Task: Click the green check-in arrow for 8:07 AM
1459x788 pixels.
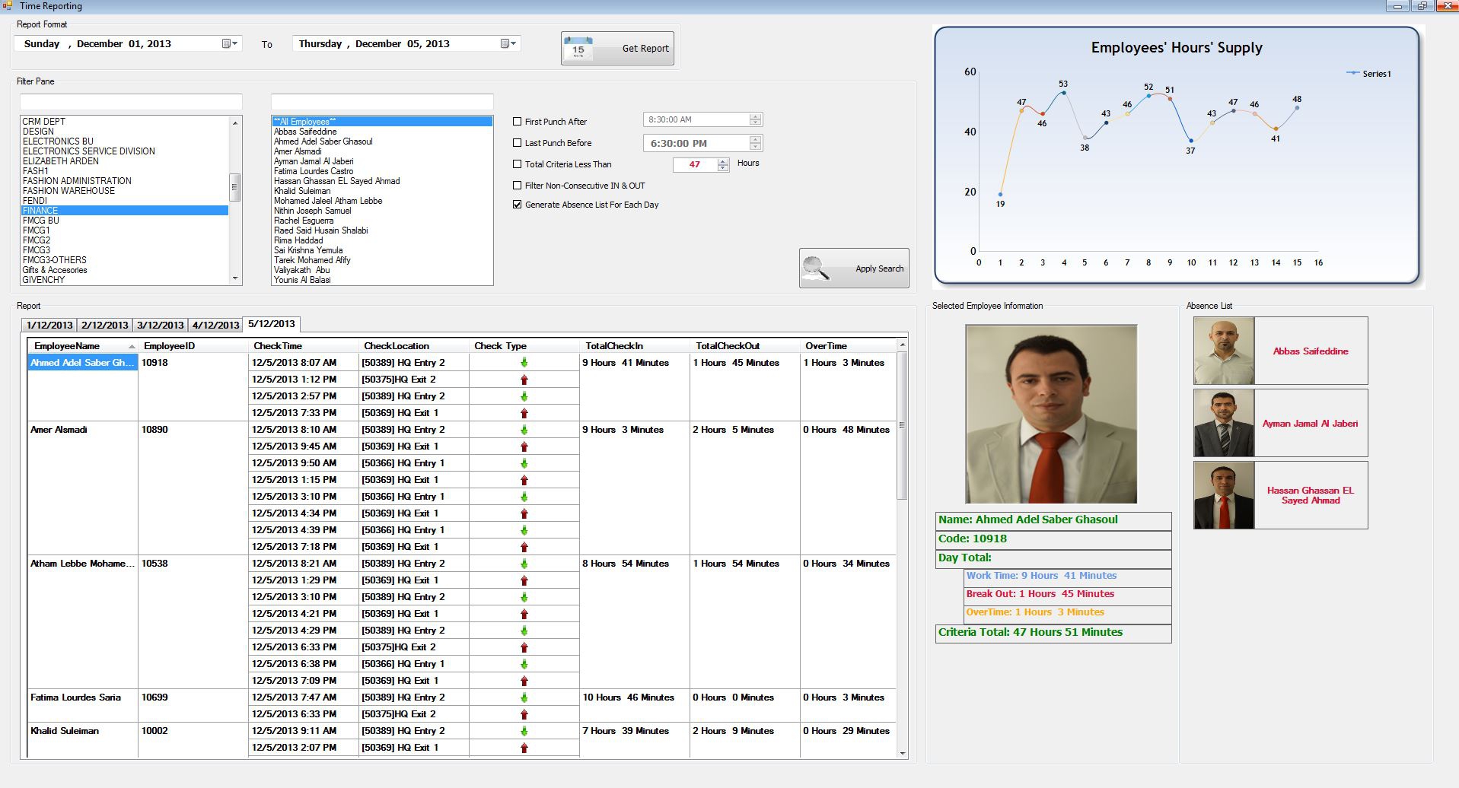Action: pyautogui.click(x=524, y=363)
